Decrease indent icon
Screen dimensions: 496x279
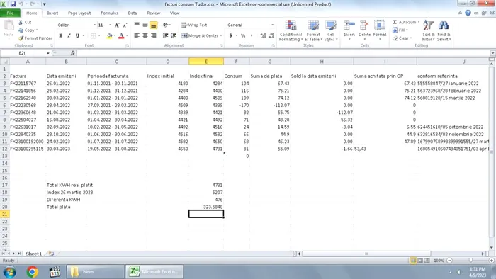click(x=165, y=35)
